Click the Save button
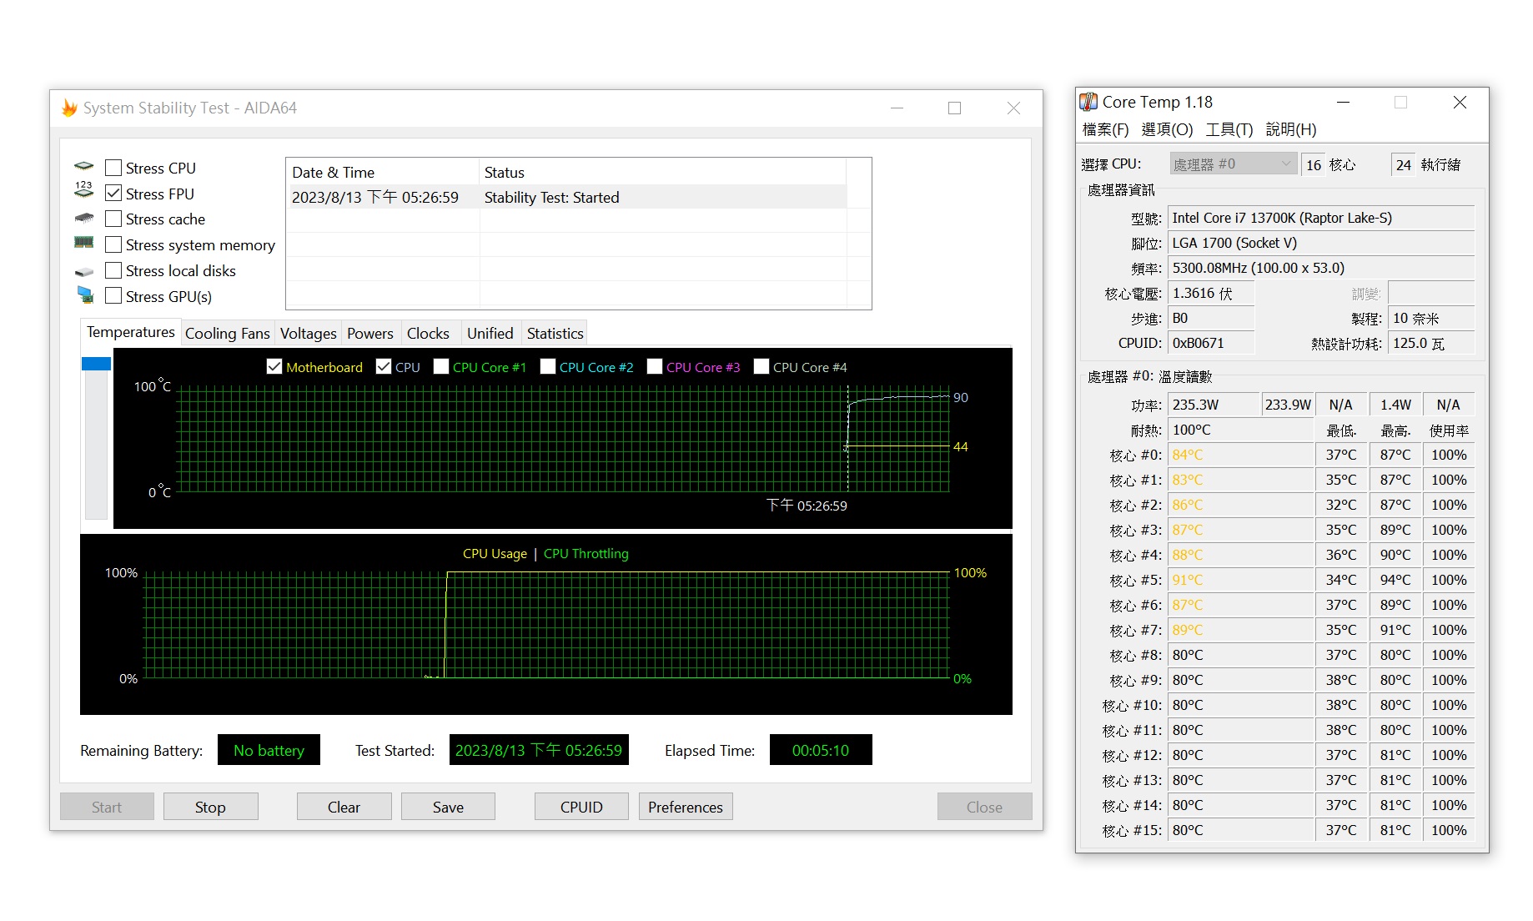The height and width of the screenshot is (921, 1533). coord(448,807)
